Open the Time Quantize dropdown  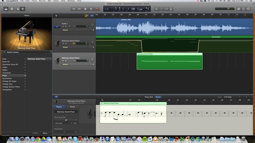[x=65, y=120]
